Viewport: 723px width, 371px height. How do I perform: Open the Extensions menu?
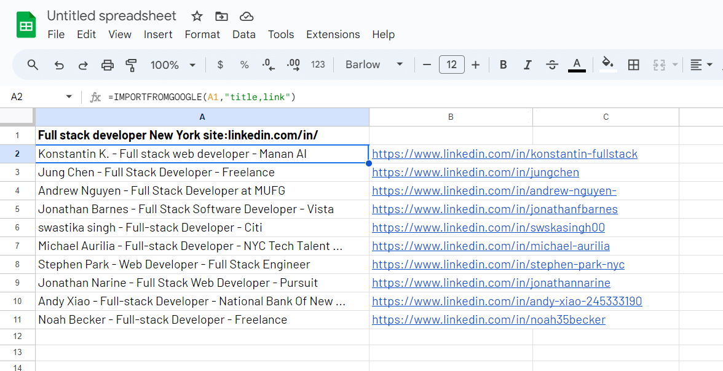pos(333,34)
